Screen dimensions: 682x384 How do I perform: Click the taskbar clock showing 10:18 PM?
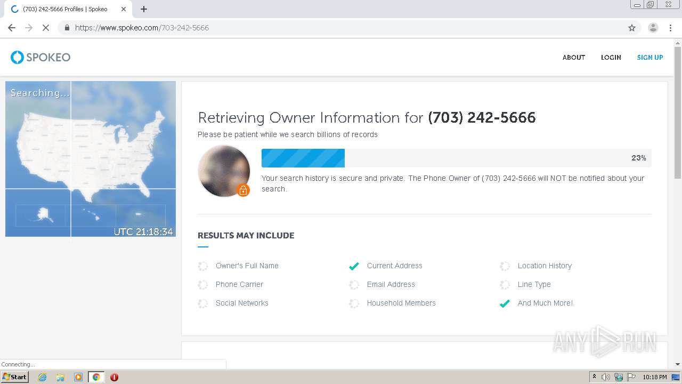tap(655, 377)
